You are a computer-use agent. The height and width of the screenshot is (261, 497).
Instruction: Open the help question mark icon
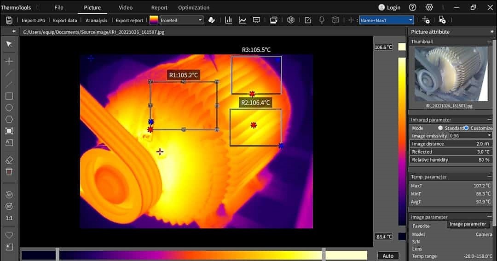(412, 7)
